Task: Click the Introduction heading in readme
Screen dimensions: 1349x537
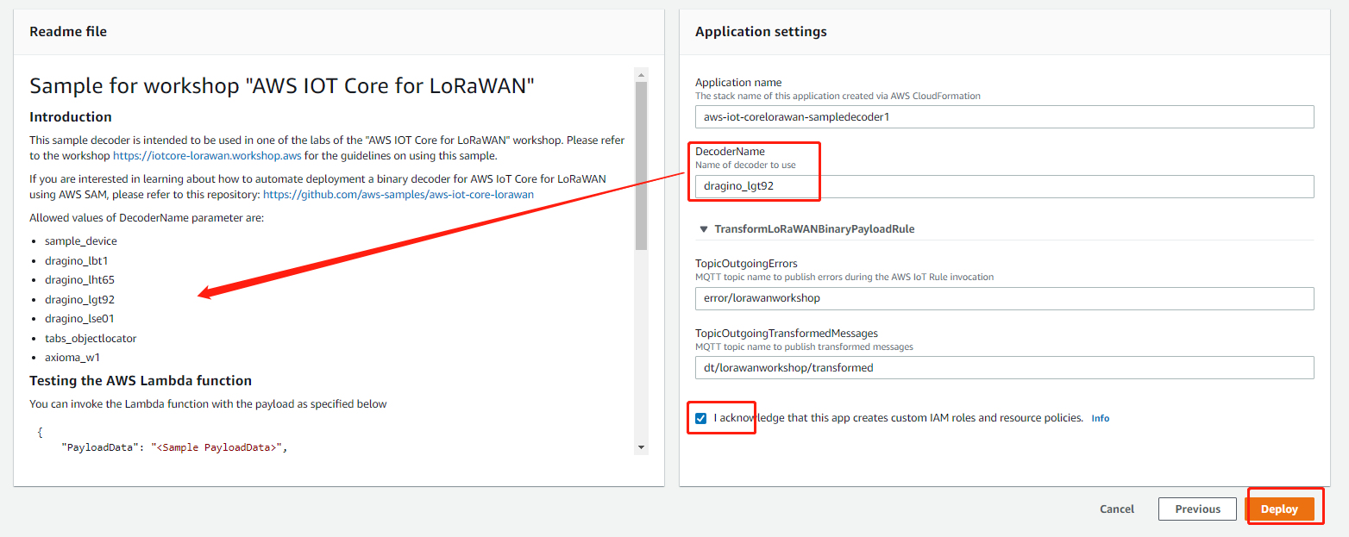Action: (71, 117)
